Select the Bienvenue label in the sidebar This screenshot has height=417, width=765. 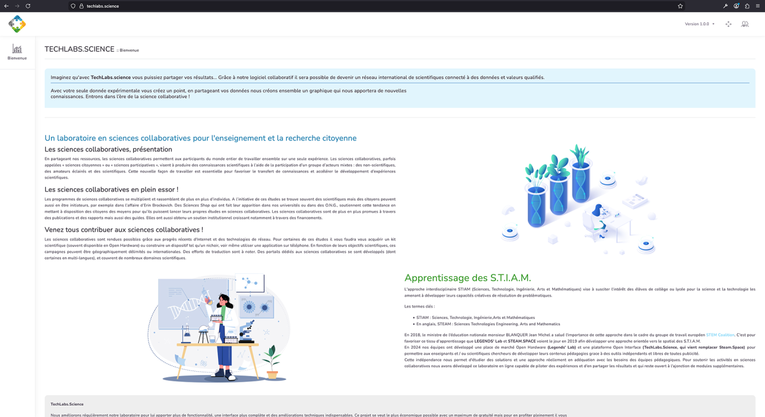(x=17, y=58)
